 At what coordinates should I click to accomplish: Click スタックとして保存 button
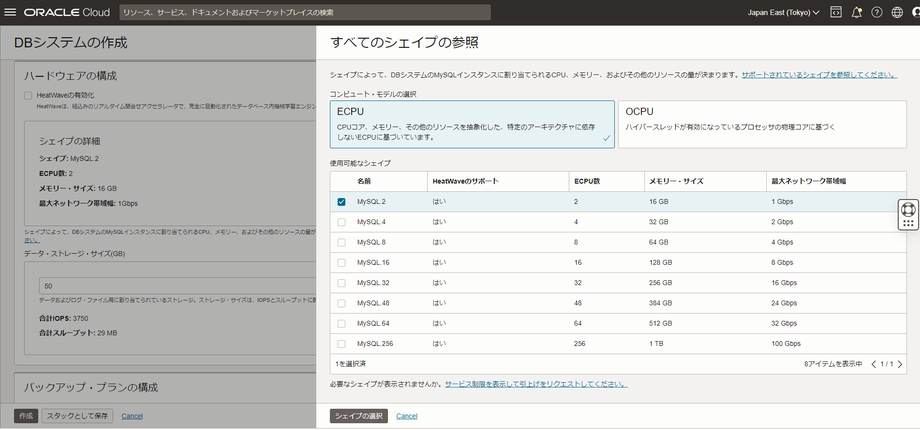coord(77,416)
